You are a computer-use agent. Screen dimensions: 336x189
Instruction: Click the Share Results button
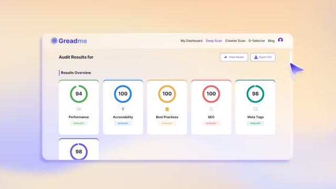(x=234, y=57)
